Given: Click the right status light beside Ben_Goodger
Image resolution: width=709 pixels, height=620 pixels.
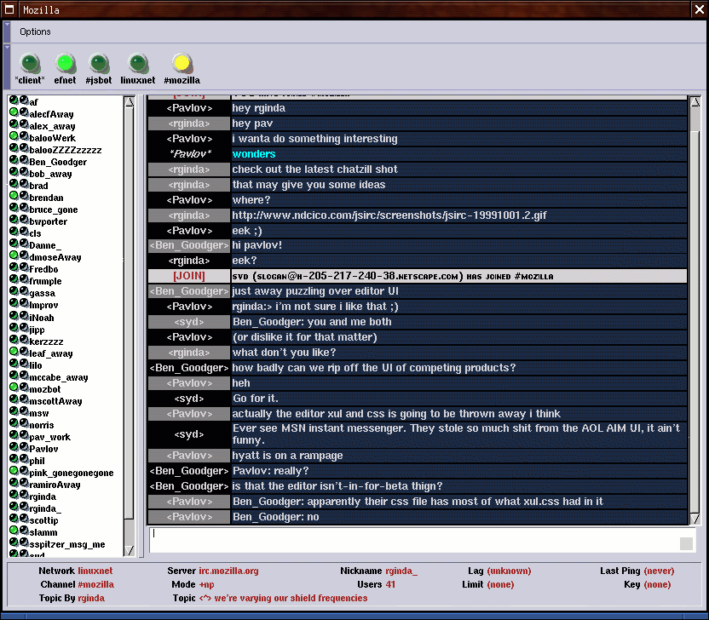Looking at the screenshot, I should pyautogui.click(x=24, y=160).
